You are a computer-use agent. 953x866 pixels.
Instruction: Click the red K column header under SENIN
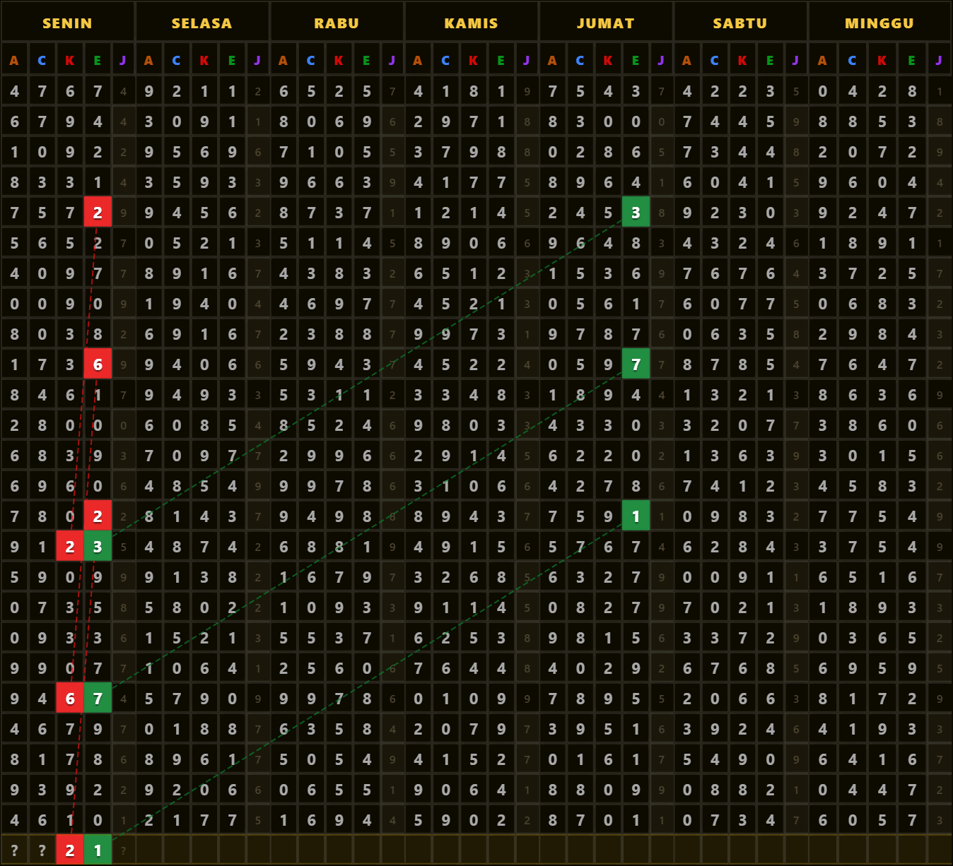click(x=69, y=60)
